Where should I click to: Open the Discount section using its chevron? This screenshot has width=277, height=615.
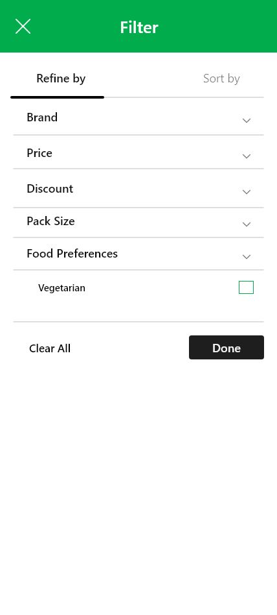click(246, 192)
